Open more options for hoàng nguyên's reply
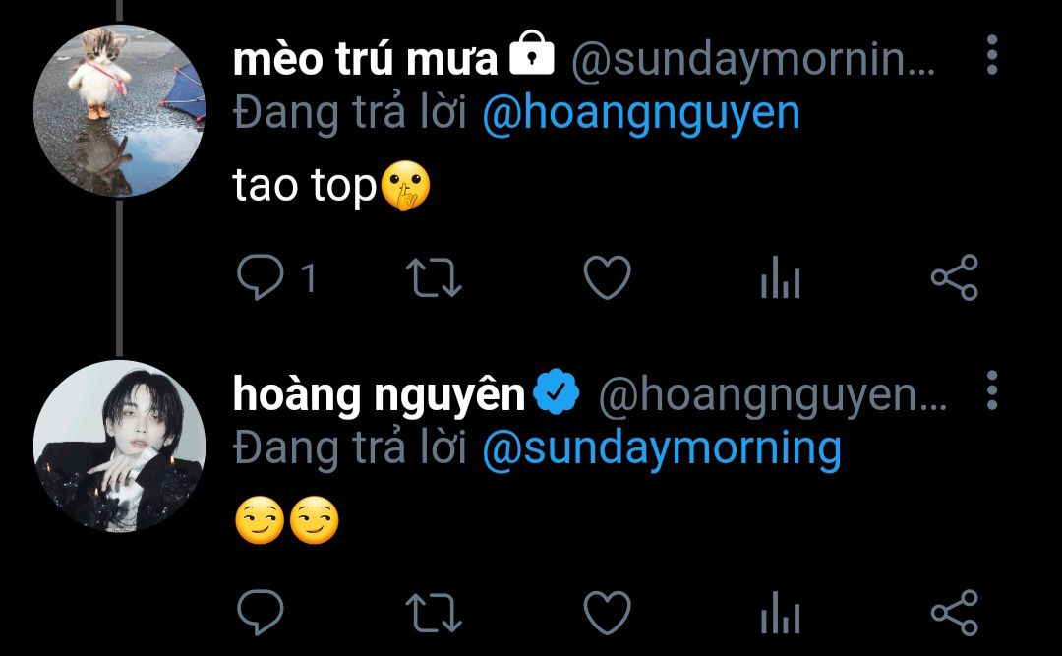1062x656 pixels. pos(991,390)
